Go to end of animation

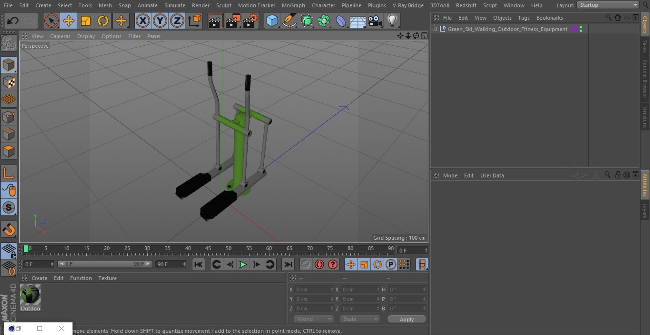click(x=288, y=264)
